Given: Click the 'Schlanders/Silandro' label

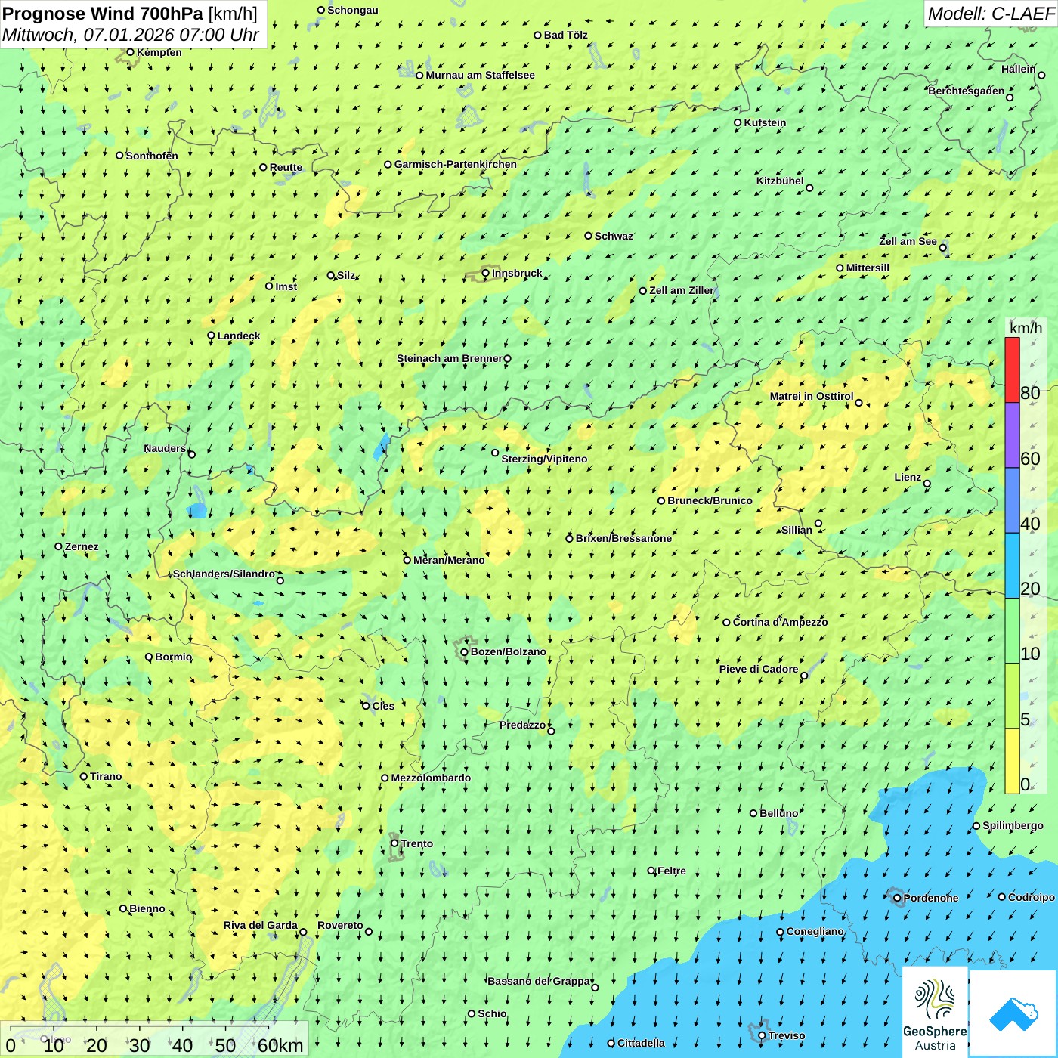Looking at the screenshot, I should pos(224,574).
